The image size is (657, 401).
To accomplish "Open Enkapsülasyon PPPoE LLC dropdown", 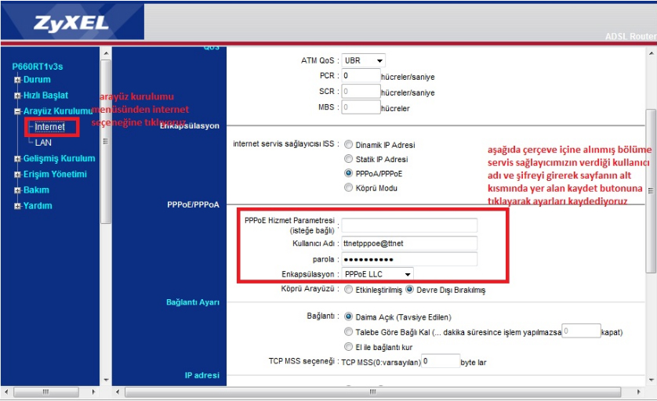I will tap(378, 274).
